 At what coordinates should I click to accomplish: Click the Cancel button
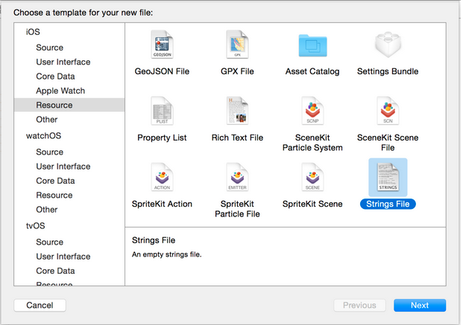[40, 305]
